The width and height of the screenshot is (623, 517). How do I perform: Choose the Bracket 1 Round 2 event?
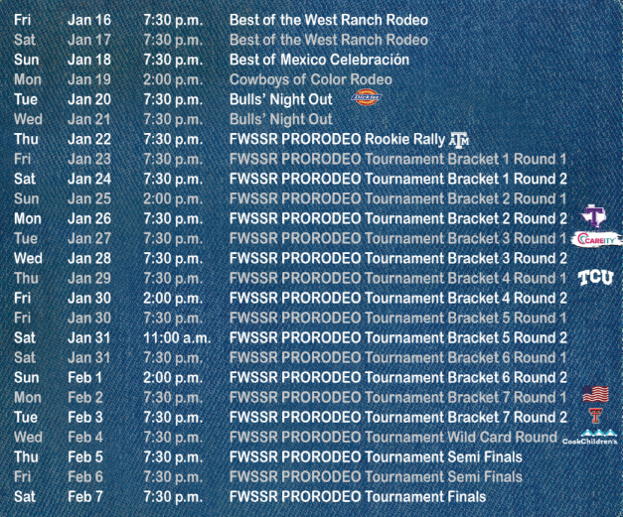click(x=397, y=179)
